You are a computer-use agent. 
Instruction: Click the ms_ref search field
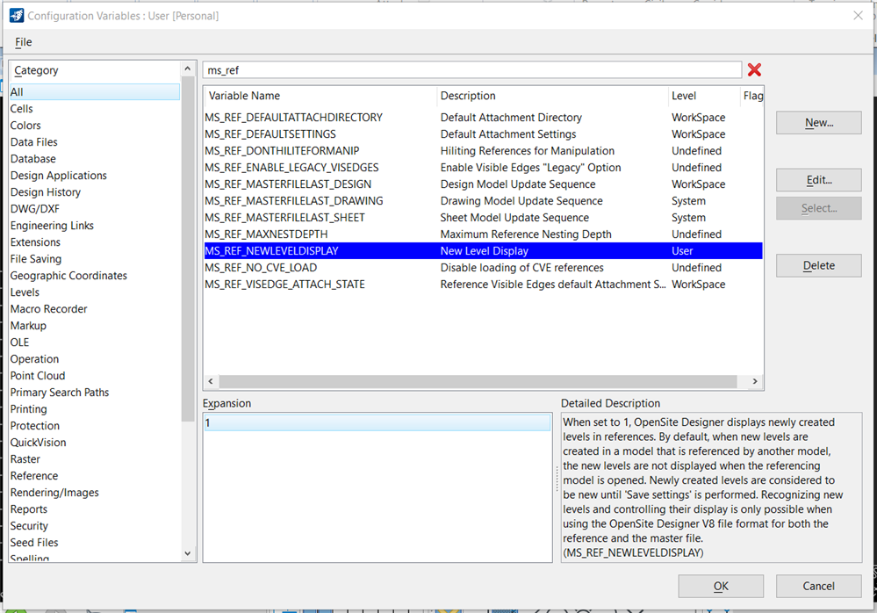[x=471, y=70]
